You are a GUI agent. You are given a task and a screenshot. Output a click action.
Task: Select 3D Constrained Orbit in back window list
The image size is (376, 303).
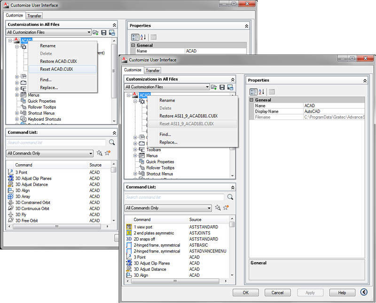[59, 203]
